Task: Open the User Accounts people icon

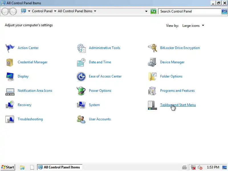Action: pos(81,119)
